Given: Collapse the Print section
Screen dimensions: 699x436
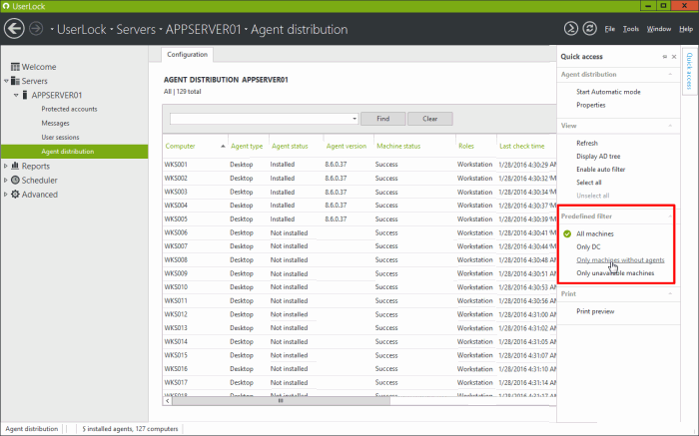Looking at the screenshot, I should tap(670, 294).
